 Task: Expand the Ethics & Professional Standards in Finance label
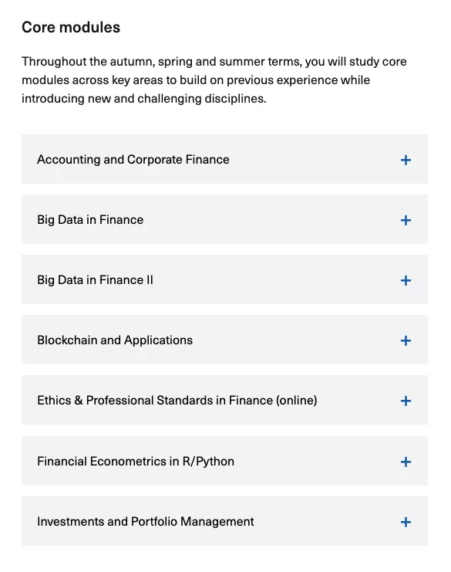coord(177,400)
